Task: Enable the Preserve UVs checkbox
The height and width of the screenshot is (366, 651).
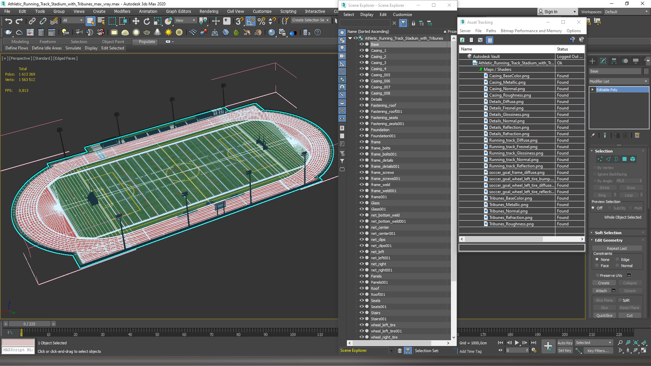Action: coord(597,276)
